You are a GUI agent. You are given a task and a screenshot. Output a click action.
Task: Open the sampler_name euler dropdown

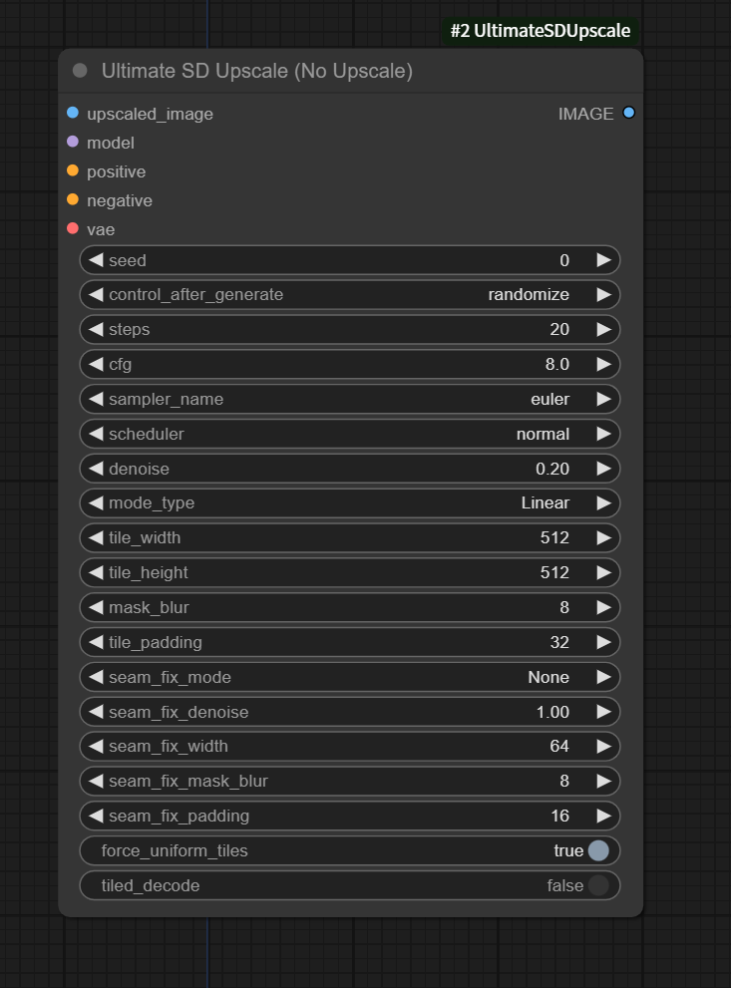349,399
